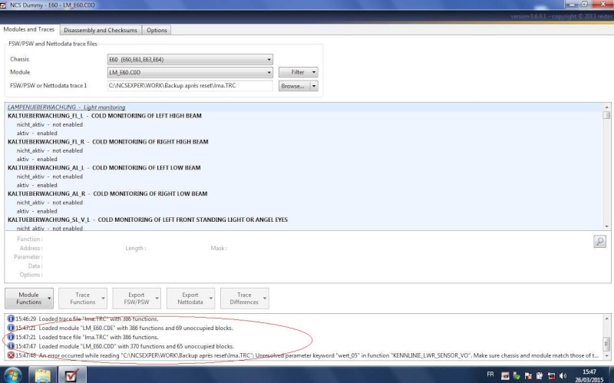This screenshot has width=614, height=383.
Task: Click the log panel scrollbar down arrow
Action: click(606, 355)
